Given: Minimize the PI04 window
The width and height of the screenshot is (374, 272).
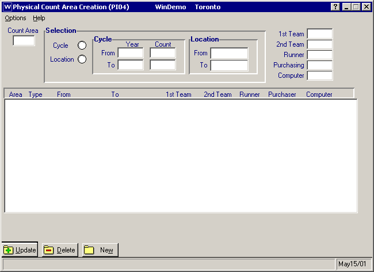Looking at the screenshot, I should pyautogui.click(x=346, y=7).
